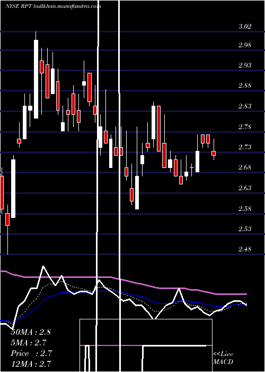Click the 2.58 price axis label
Screen dimensions: 265x372
point(245,209)
